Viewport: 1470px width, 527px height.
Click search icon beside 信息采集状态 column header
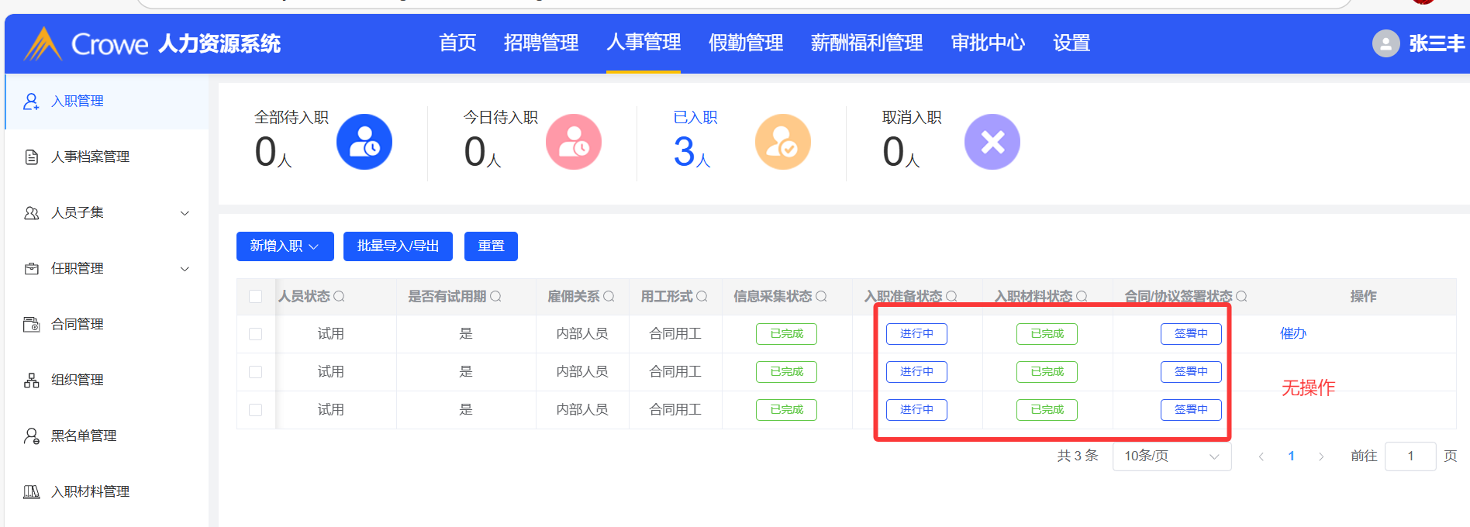click(822, 296)
